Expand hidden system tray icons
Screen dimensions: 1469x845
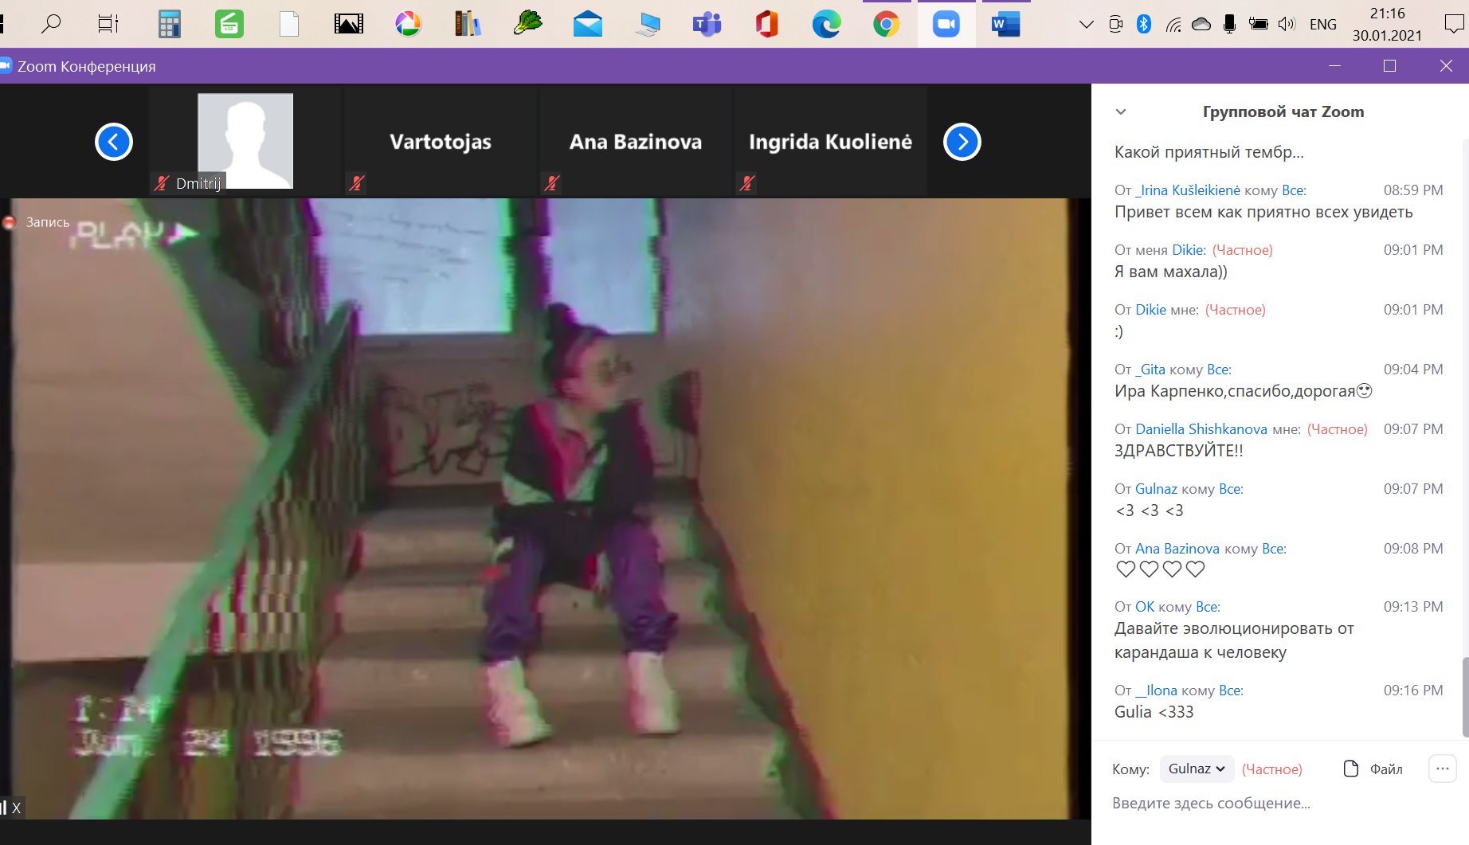tap(1086, 24)
